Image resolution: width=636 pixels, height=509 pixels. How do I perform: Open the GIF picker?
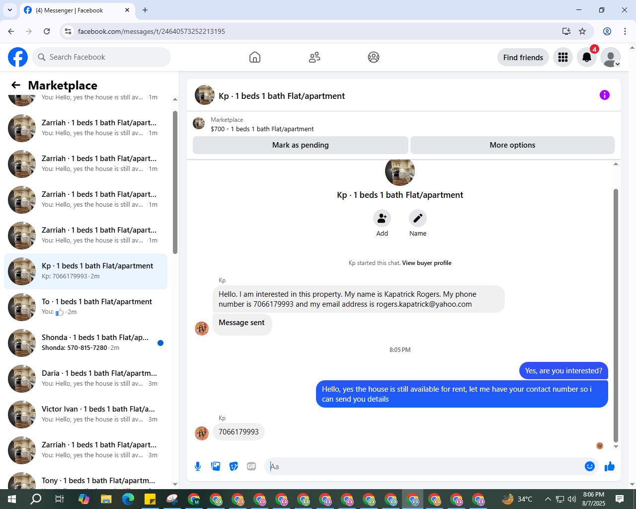tap(251, 466)
